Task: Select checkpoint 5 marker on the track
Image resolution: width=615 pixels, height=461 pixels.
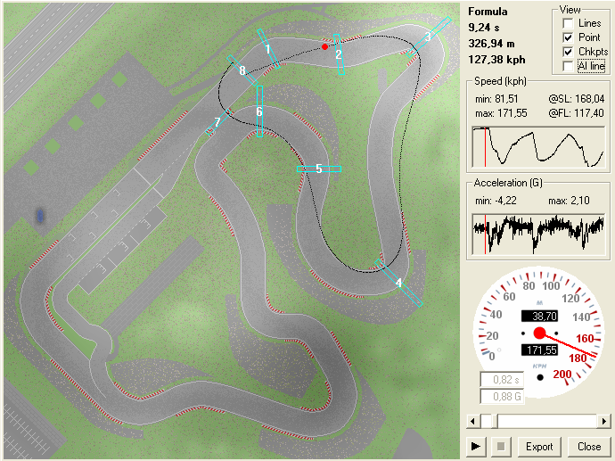Action: pos(319,169)
